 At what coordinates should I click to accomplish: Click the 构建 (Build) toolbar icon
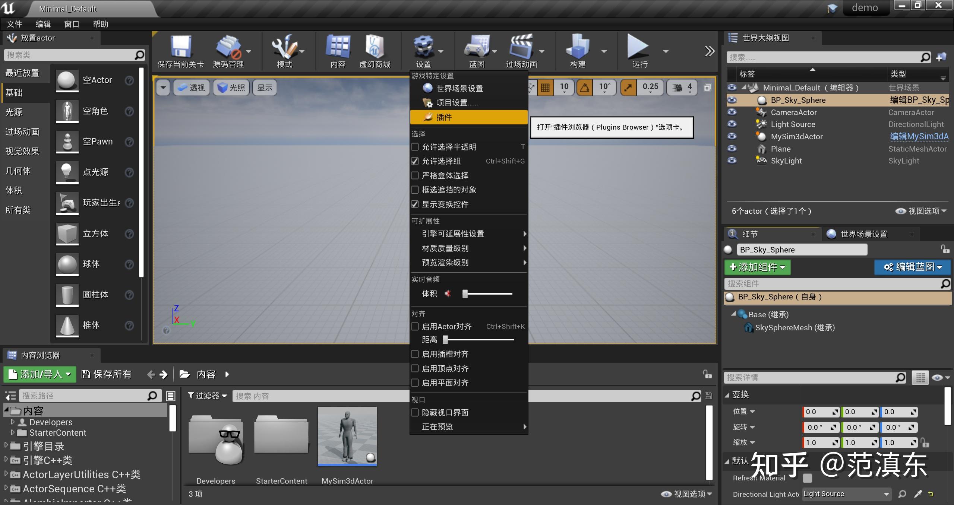(578, 50)
